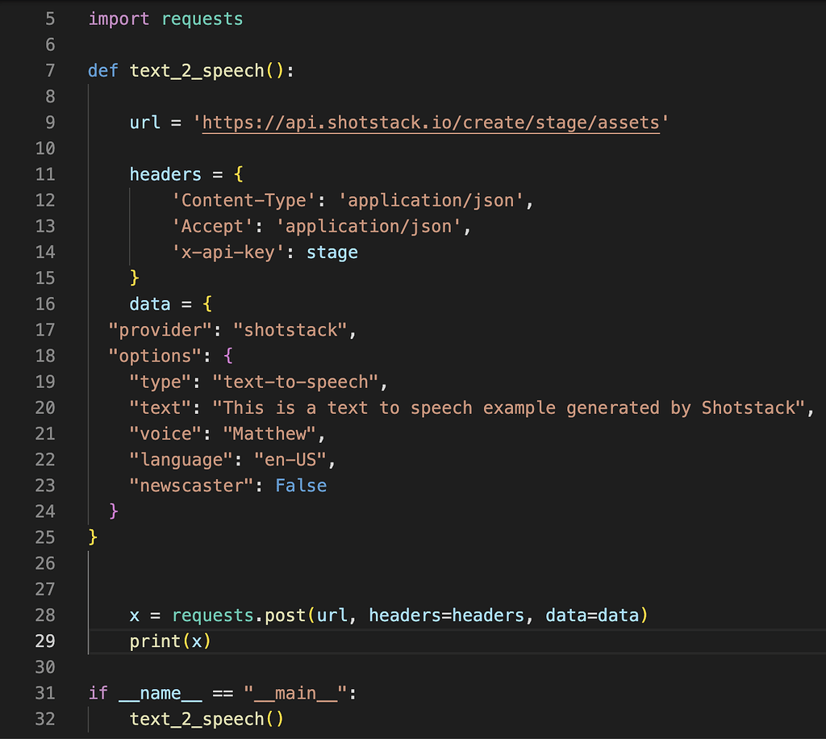Click the text_2_speech() call on line 32
The image size is (826, 739).
pos(202,718)
